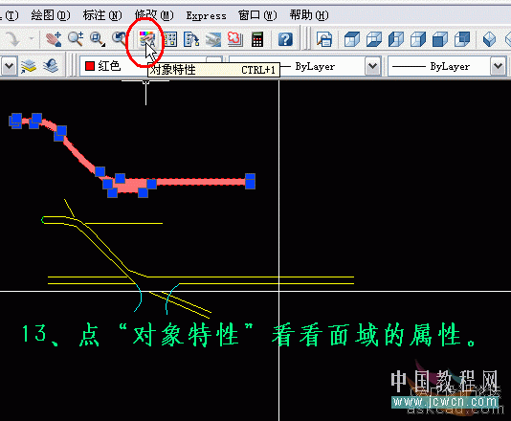Open the 窗口(W) menu
The width and height of the screenshot is (511, 421).
click(x=257, y=15)
